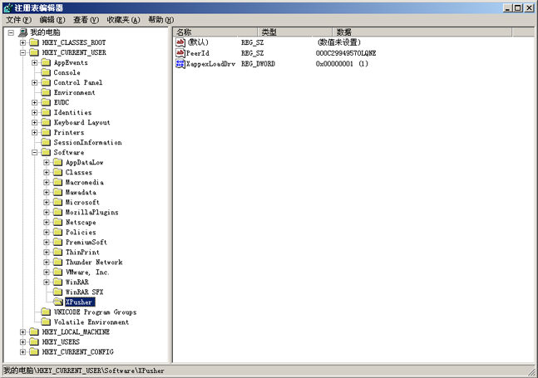Sort by 数据 column header
538x378 pixels.
click(x=422, y=32)
